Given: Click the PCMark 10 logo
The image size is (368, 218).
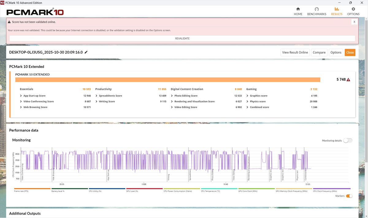Looking at the screenshot, I should click(35, 12).
